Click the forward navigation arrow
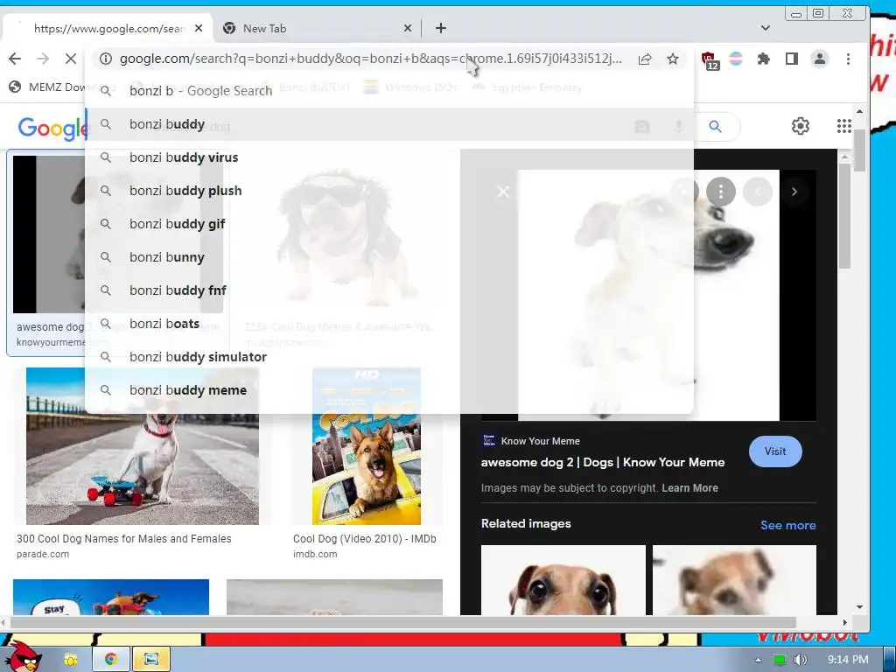 coord(43,59)
